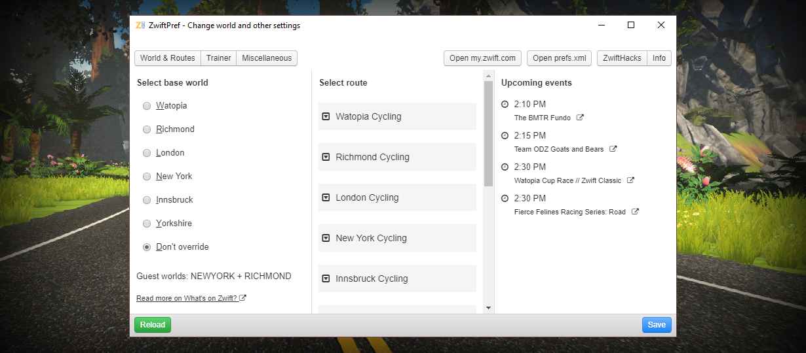Select the Richmond base world
Screen dimensions: 806x353
[x=147, y=129]
